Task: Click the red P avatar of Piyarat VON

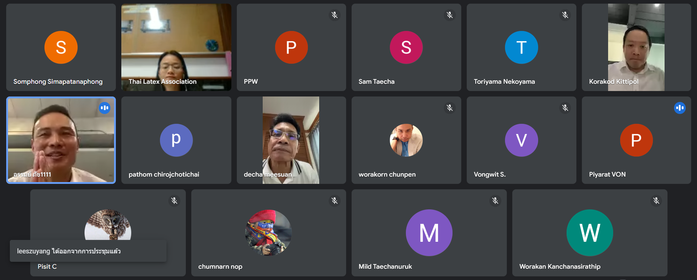Action: point(637,140)
